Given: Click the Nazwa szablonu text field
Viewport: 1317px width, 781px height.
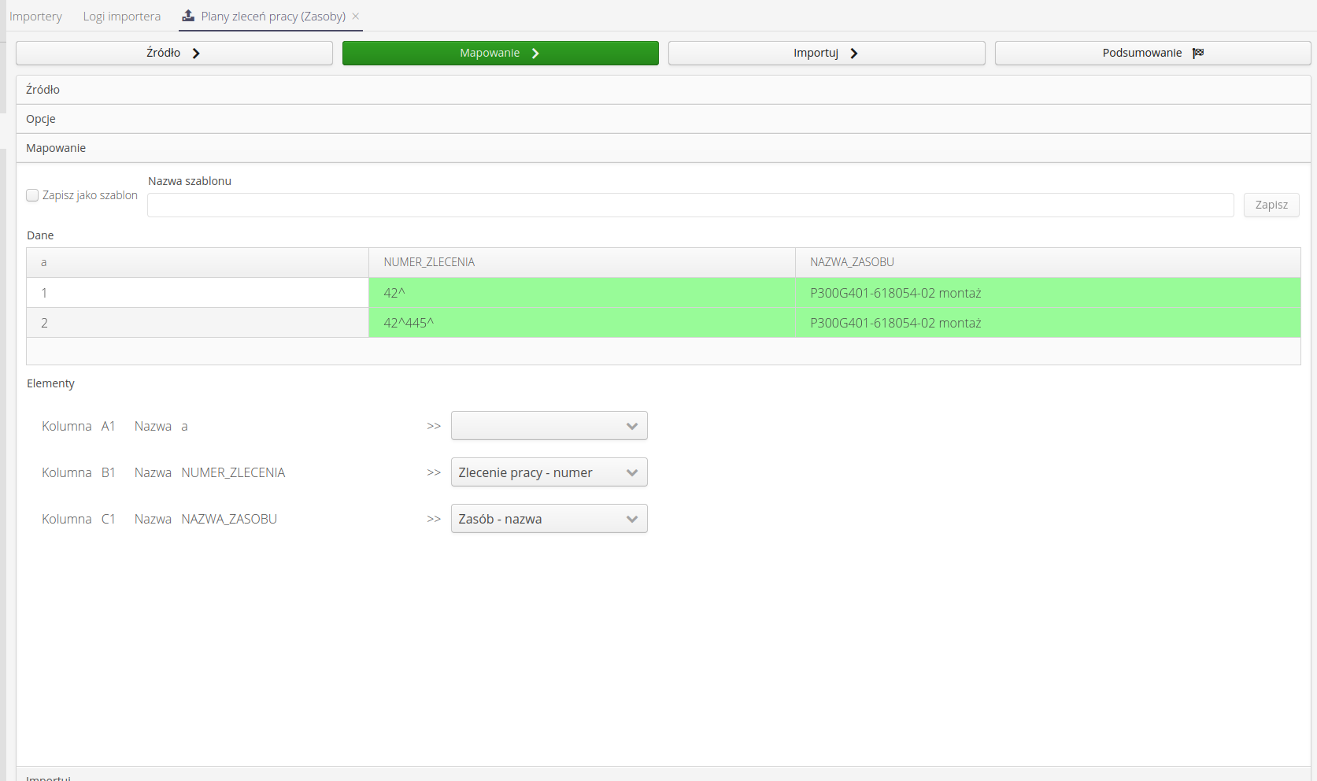Looking at the screenshot, I should click(x=690, y=205).
